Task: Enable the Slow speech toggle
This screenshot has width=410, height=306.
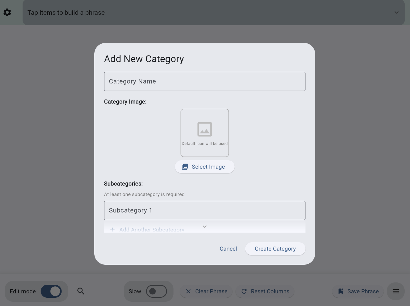Action: click(156, 291)
